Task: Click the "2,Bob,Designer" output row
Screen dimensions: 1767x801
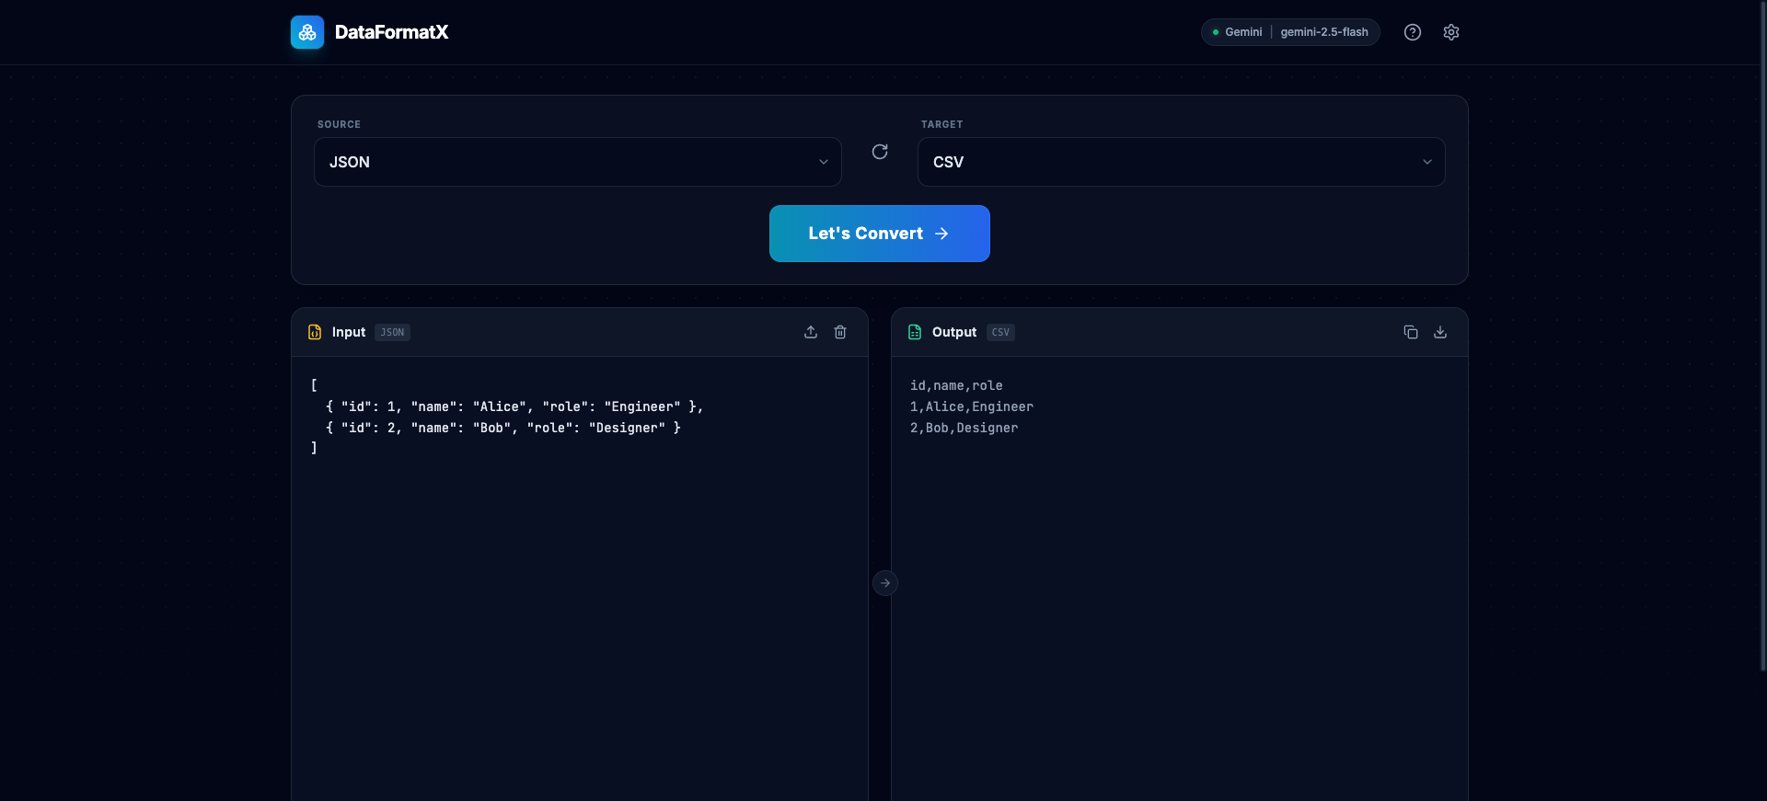Action: (964, 428)
